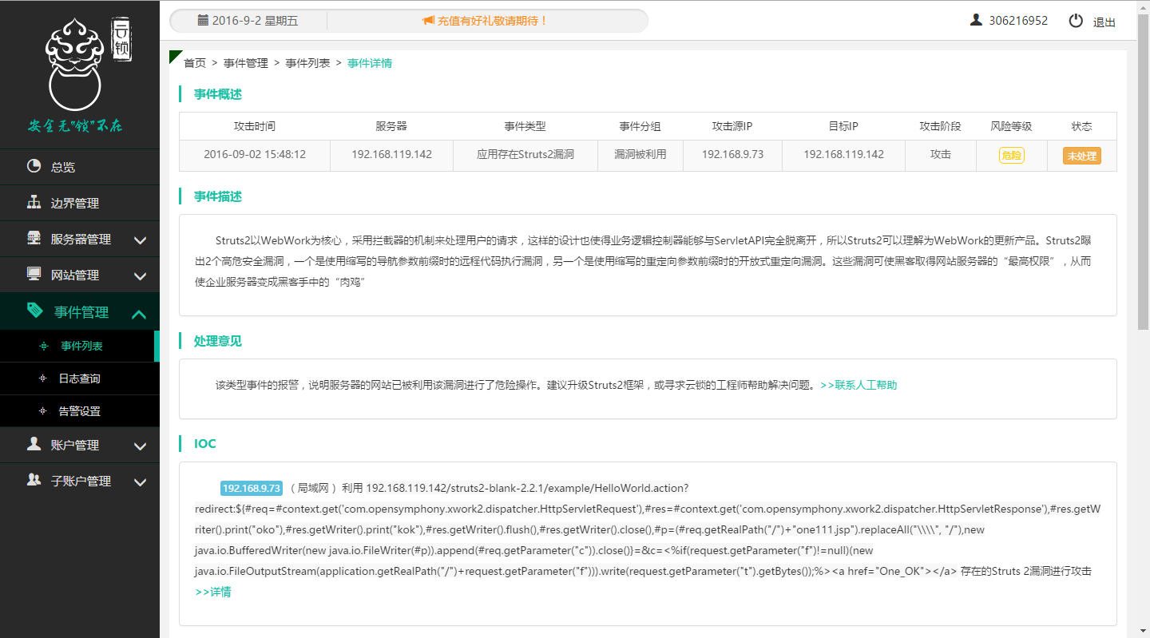Viewport: 1150px width, 638px height.
Task: Click the 攻击 attack stage cell
Action: coord(941,154)
